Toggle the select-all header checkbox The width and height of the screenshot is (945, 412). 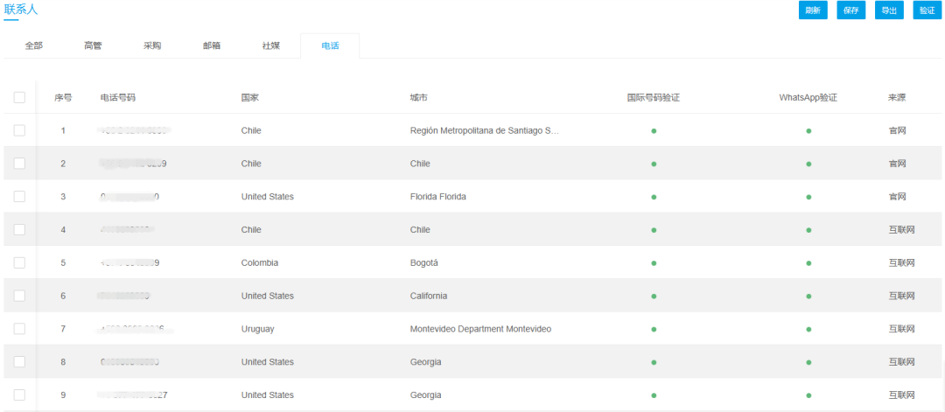coord(19,97)
